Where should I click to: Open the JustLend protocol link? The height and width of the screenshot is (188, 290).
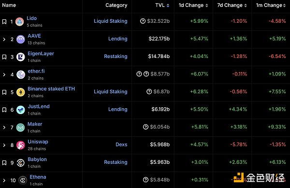pos(39,106)
